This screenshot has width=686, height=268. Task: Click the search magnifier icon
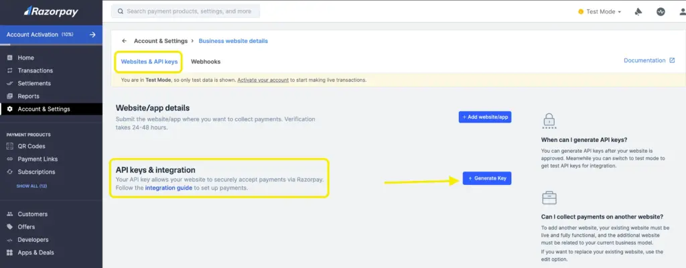click(121, 11)
